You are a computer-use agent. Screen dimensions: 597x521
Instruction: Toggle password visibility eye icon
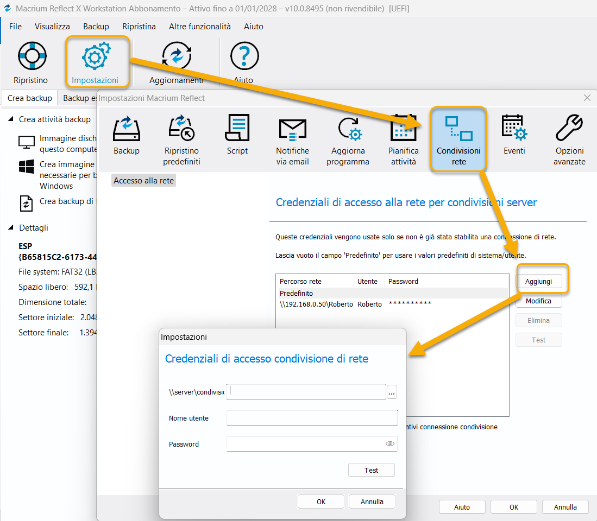(x=390, y=444)
